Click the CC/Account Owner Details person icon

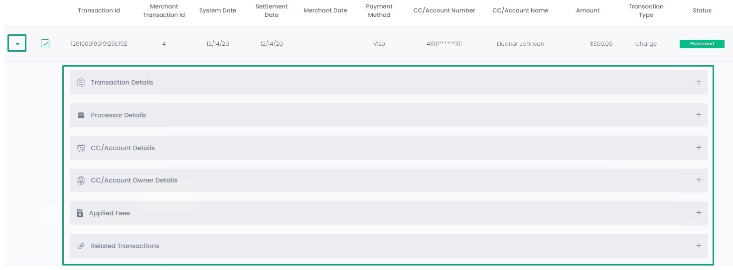81,180
